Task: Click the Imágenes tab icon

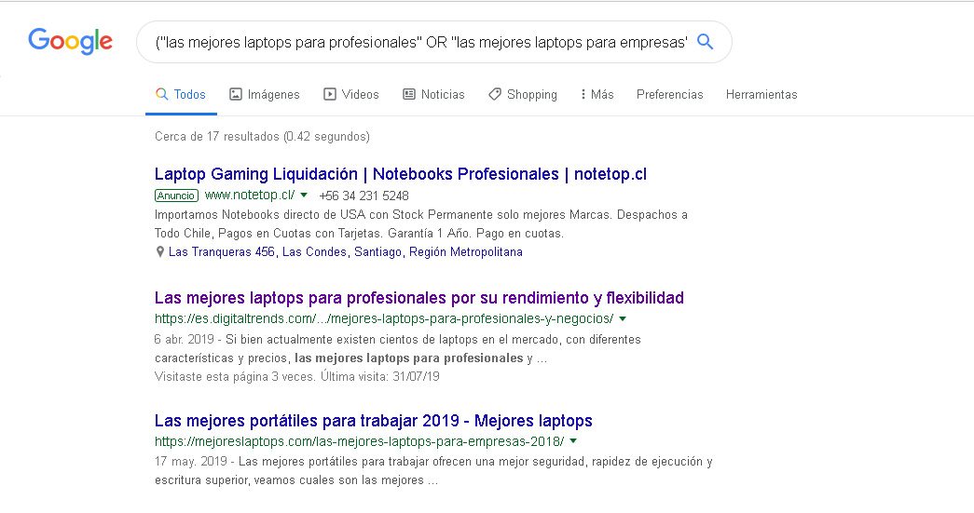Action: point(236,94)
